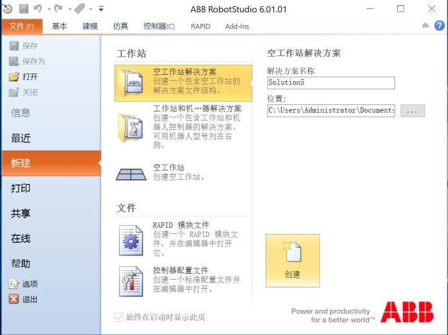Click the 控制器配置文件 tools document icon
Image resolution: width=448 pixels, height=335 pixels.
(x=131, y=282)
